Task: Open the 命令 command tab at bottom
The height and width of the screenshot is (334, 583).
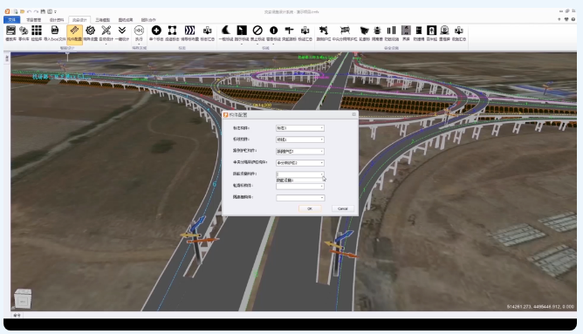Action: 17,315
